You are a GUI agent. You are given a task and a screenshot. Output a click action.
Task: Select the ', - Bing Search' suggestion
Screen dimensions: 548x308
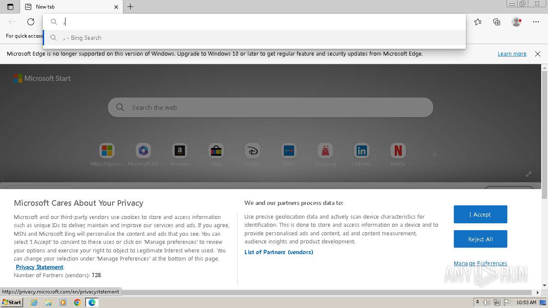point(254,38)
